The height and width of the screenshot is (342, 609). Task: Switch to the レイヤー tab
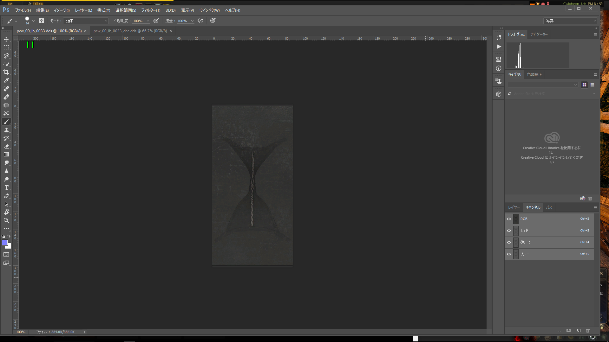(x=514, y=207)
